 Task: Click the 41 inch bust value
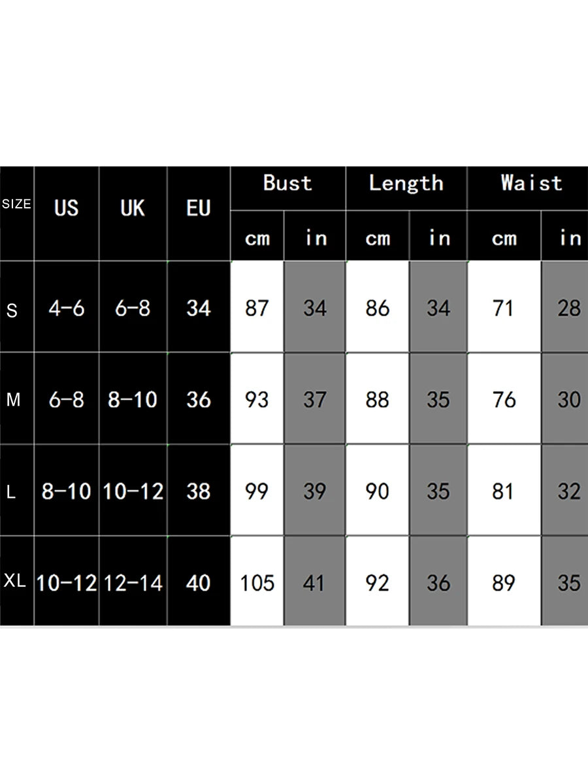coord(314,583)
